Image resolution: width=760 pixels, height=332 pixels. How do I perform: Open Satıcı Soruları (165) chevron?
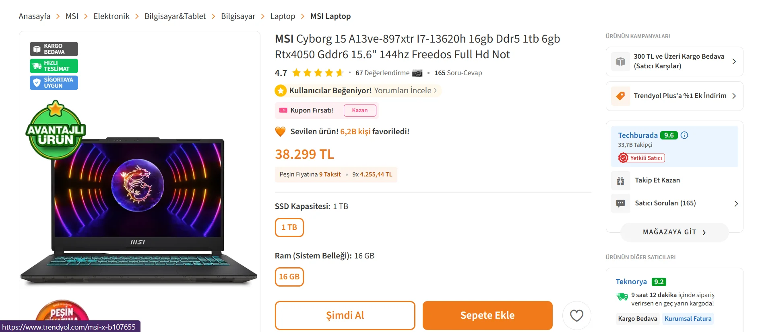(x=736, y=203)
